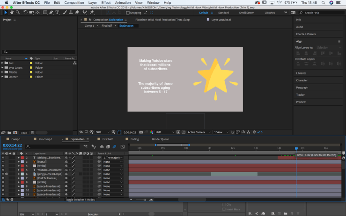Expand the Flat Tv Icons.ai layer properties
Viewport: 346px width, 216px height.
pyautogui.click(x=19, y=178)
